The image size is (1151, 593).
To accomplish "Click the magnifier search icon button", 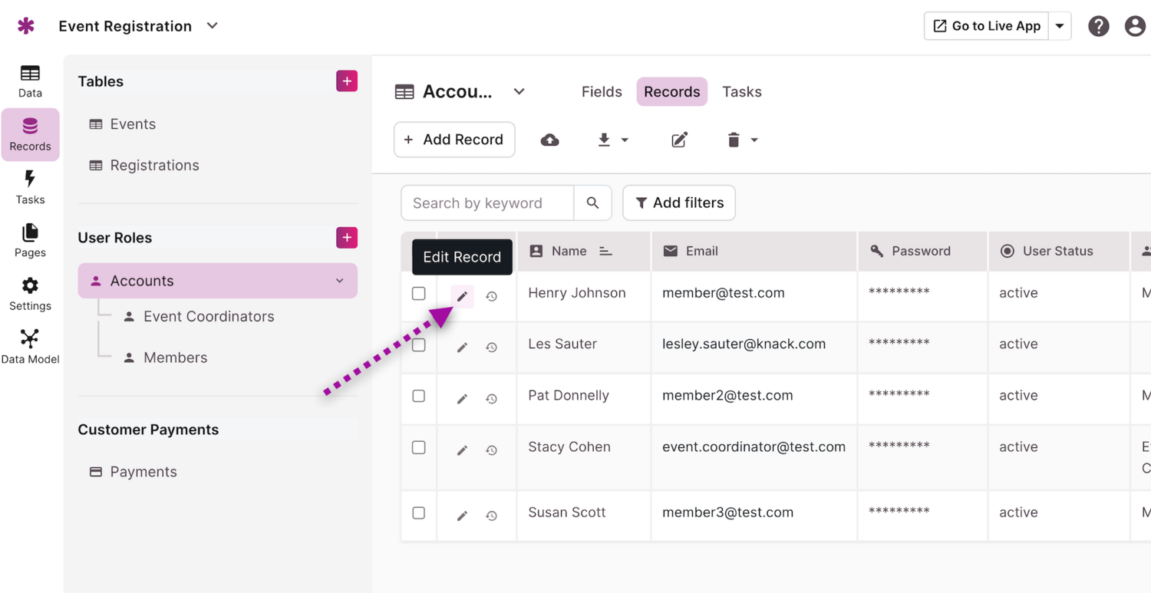I will [x=592, y=203].
